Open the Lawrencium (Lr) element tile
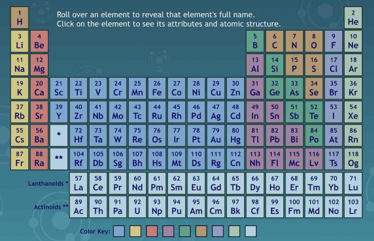Screen dimensions: 374x241 click(353, 207)
